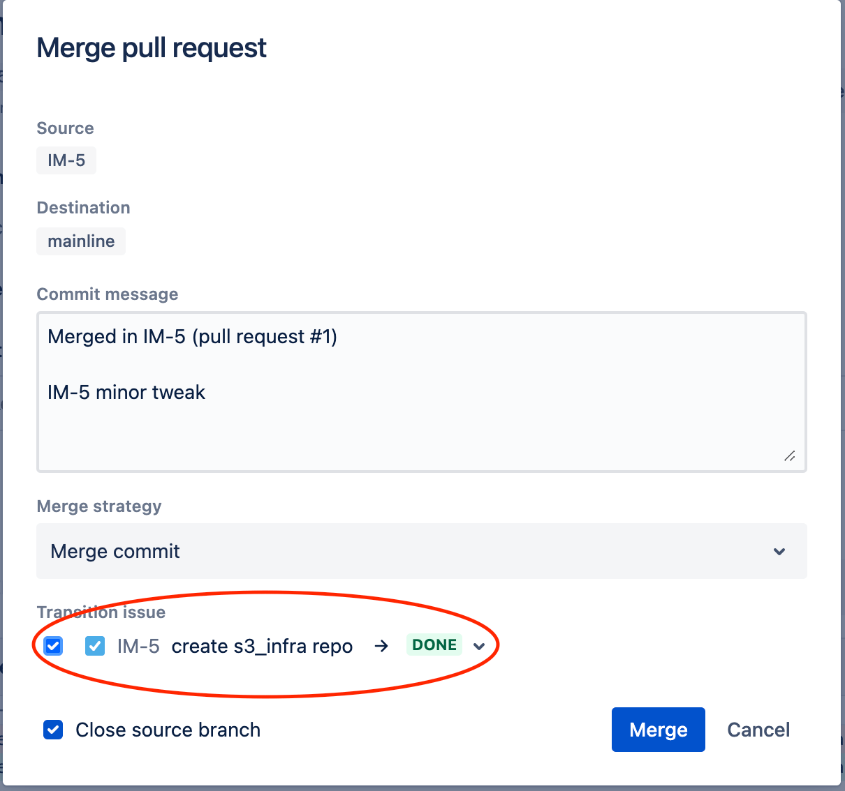
Task: Uncheck the outer Transition issue checkbox
Action: point(52,646)
